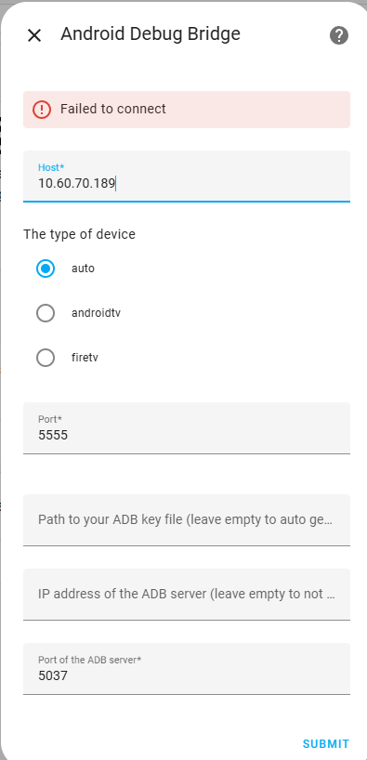Viewport: 367px width, 760px height.
Task: Submit the Android Debug Bridge form
Action: [326, 743]
